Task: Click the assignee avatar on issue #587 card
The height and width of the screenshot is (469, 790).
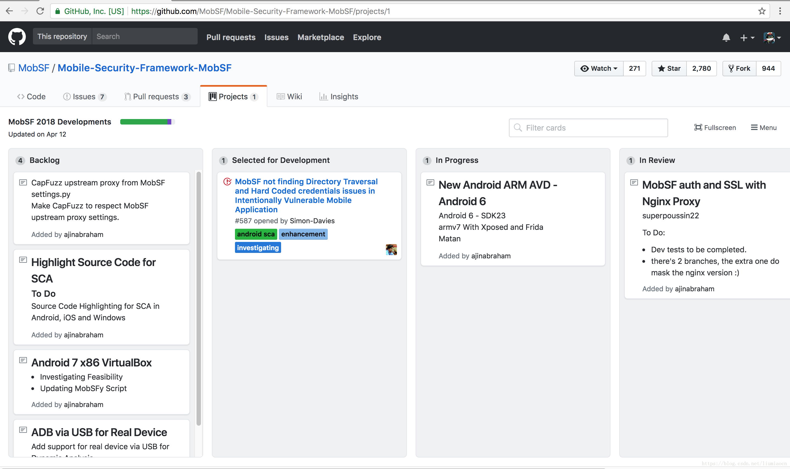Action: pyautogui.click(x=391, y=249)
